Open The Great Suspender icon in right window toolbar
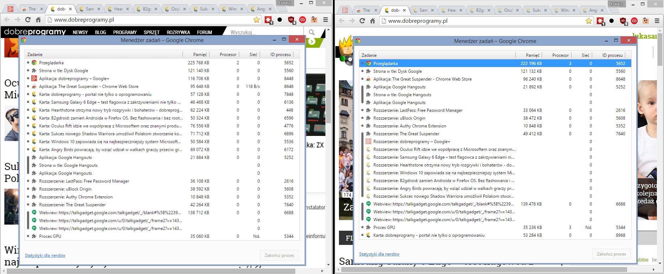 point(646,21)
